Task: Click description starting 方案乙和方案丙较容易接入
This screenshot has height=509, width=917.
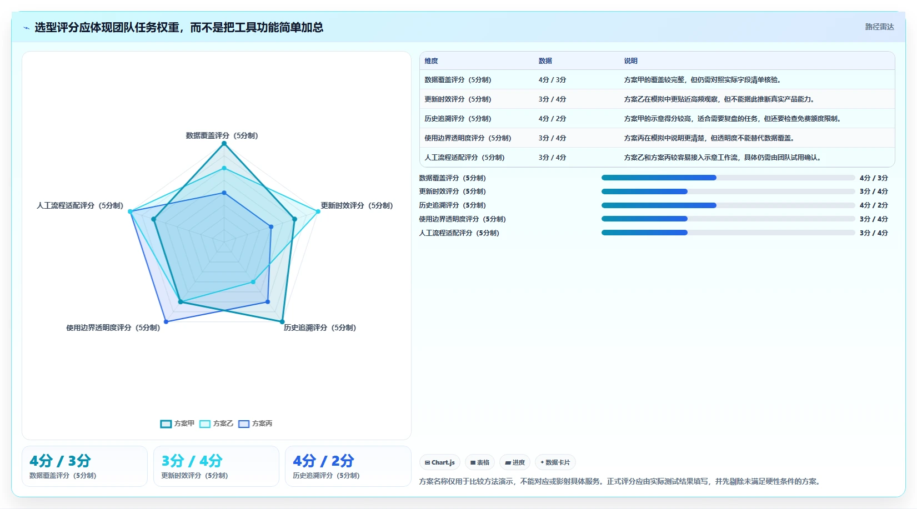Action: (x=723, y=158)
